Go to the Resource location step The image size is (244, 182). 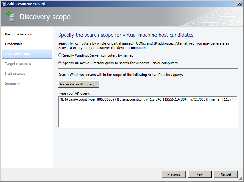(x=19, y=34)
